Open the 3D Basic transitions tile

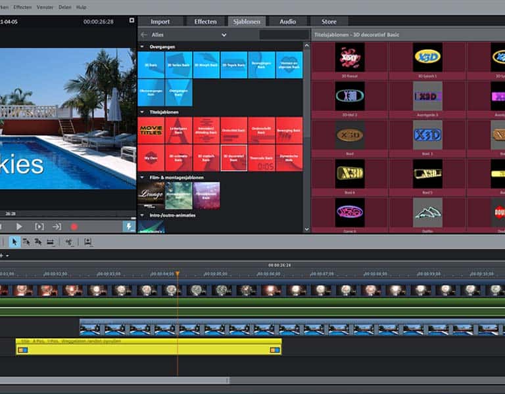point(151,65)
